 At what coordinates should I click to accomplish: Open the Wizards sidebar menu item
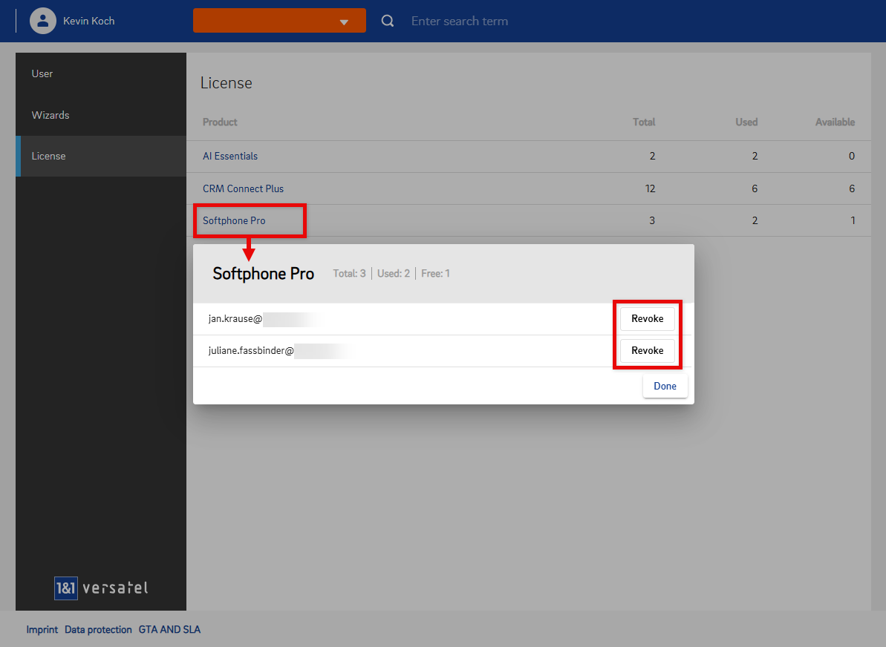pyautogui.click(x=51, y=115)
